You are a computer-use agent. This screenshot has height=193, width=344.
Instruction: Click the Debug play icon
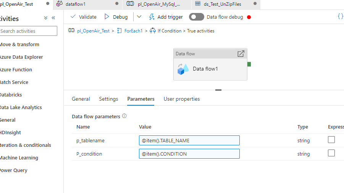tap(107, 17)
